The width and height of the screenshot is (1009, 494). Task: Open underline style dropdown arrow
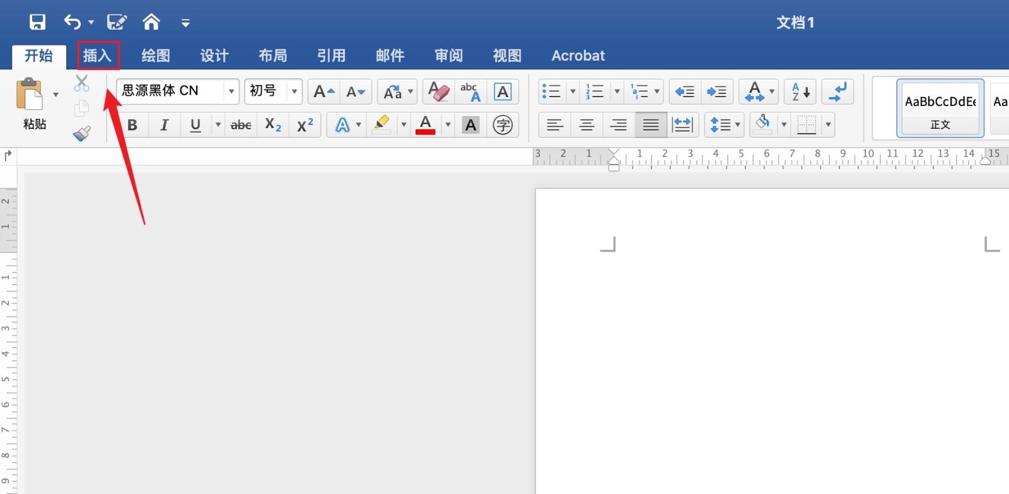[218, 125]
